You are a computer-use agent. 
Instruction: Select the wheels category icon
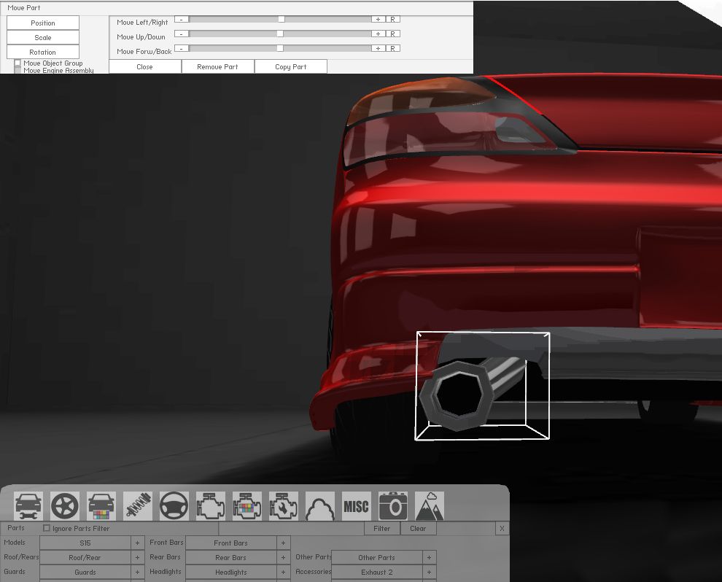[65, 505]
